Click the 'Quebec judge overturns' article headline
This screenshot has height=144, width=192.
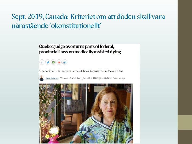80,49
